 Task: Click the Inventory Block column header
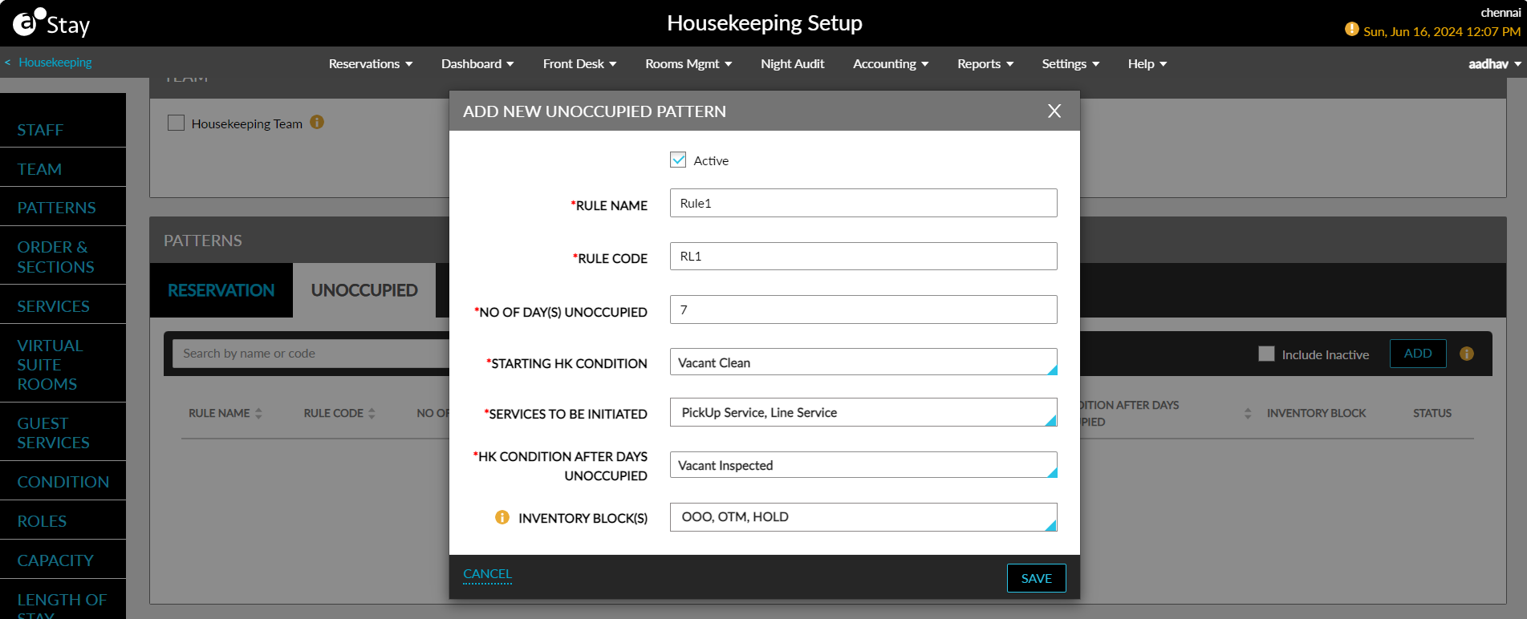point(1316,413)
